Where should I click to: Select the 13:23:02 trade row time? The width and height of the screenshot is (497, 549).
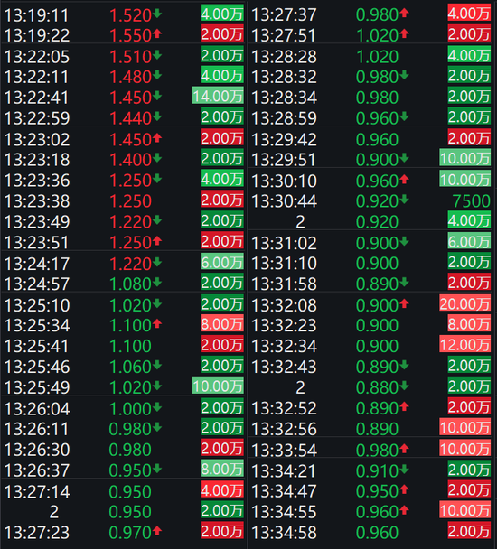pyautogui.click(x=37, y=139)
